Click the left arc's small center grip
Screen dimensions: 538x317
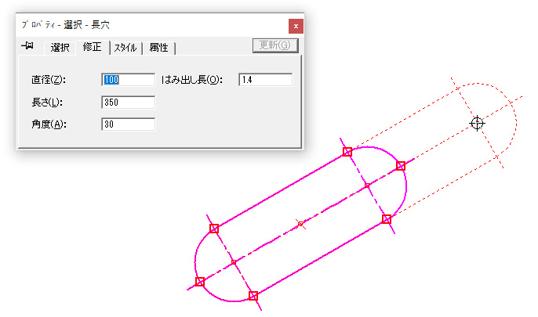click(x=234, y=262)
